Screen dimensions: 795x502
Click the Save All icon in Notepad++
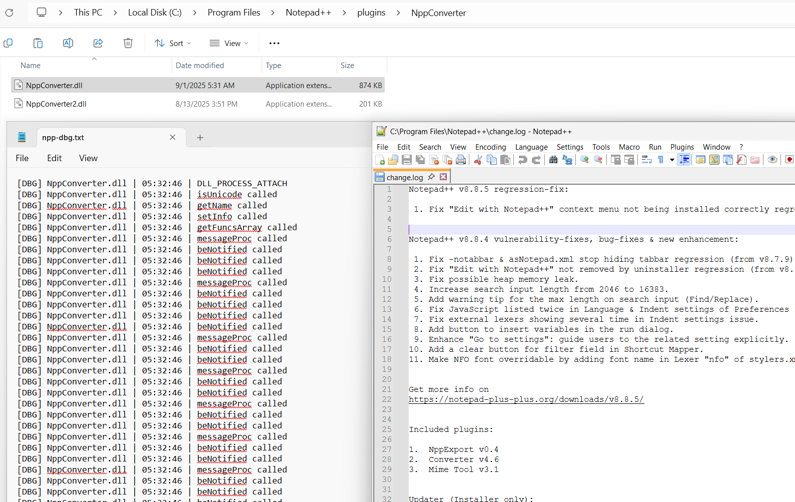pos(420,160)
